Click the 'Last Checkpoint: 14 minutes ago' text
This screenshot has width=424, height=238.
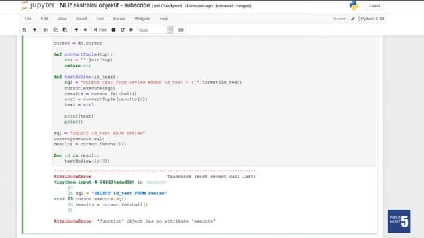click(182, 6)
